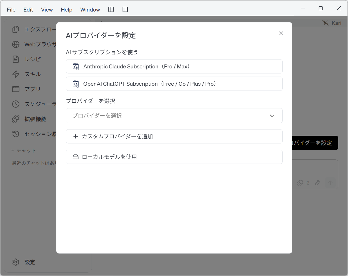Choose OpenAI ChatGPT Subscription option
The image size is (348, 276).
pyautogui.click(x=174, y=84)
